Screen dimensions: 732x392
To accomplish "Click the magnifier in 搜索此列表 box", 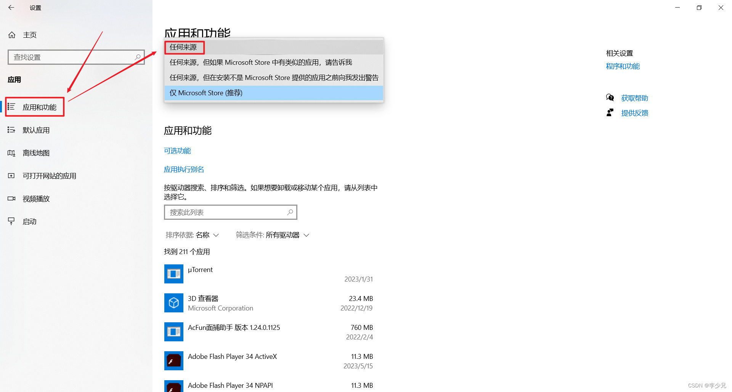I will tap(290, 212).
